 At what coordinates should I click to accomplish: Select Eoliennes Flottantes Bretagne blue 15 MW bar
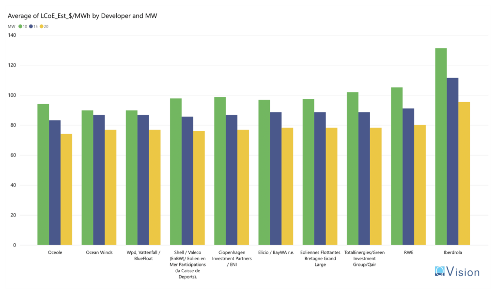tap(320, 179)
